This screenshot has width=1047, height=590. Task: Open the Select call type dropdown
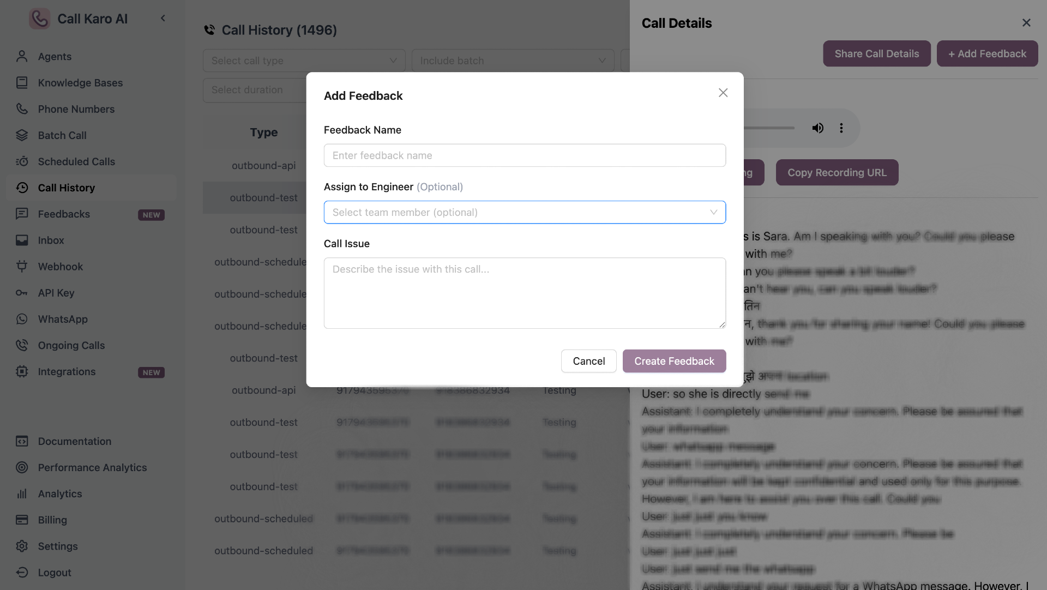click(x=304, y=61)
